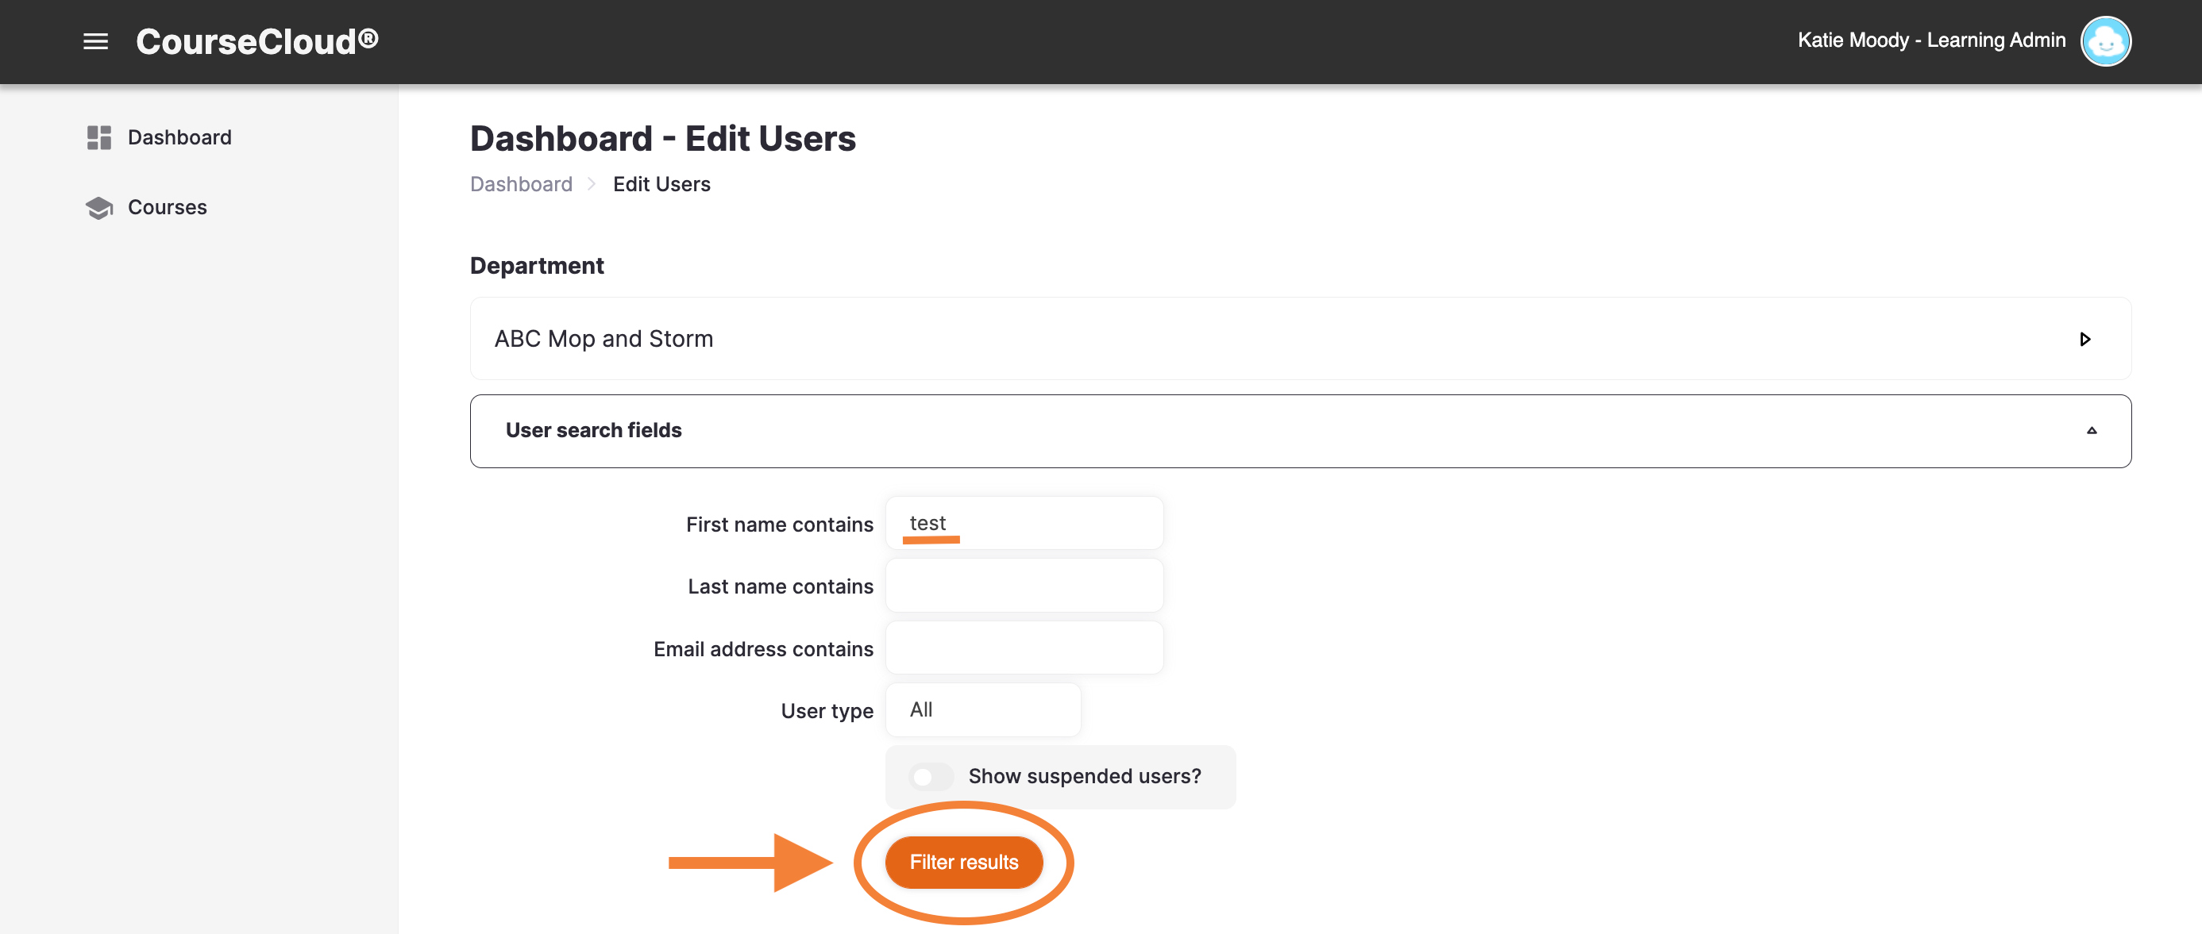Viewport: 2202px width, 934px height.
Task: Click the Katie Moody - Learning Admin name
Action: pyautogui.click(x=1931, y=40)
